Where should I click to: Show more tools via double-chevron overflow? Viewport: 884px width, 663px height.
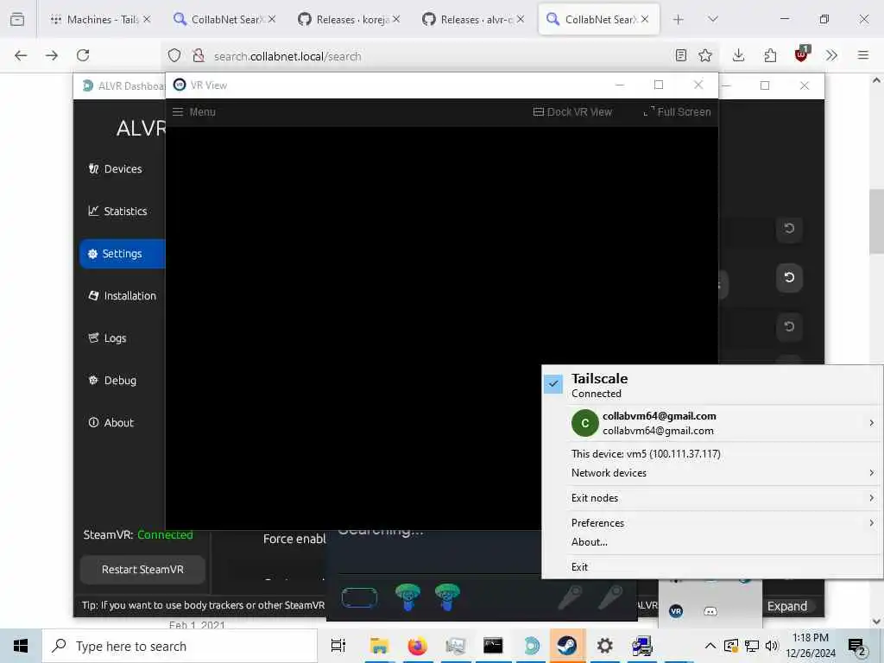pos(831,55)
